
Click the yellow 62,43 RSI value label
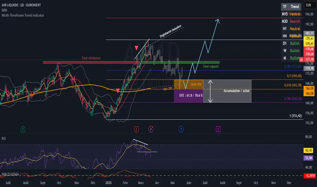tap(308, 150)
